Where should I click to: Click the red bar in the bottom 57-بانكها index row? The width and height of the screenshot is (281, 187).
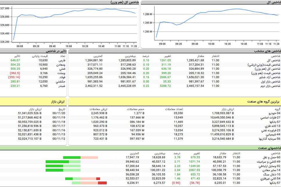(102, 183)
